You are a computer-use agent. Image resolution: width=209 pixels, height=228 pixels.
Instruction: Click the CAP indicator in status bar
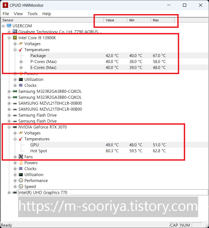174,225
